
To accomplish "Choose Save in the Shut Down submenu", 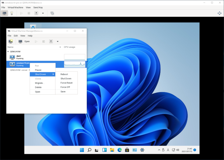I will point(67,92).
